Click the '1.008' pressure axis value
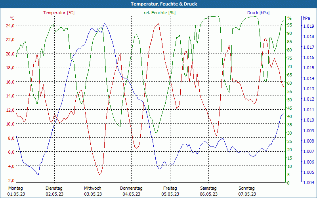The height and width of the screenshot is (198, 317). tap(309, 141)
